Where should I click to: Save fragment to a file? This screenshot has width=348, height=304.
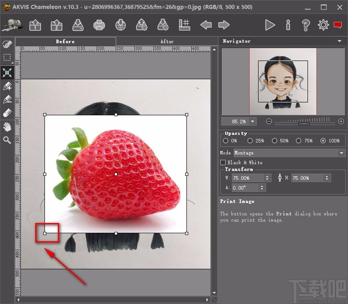click(163, 25)
